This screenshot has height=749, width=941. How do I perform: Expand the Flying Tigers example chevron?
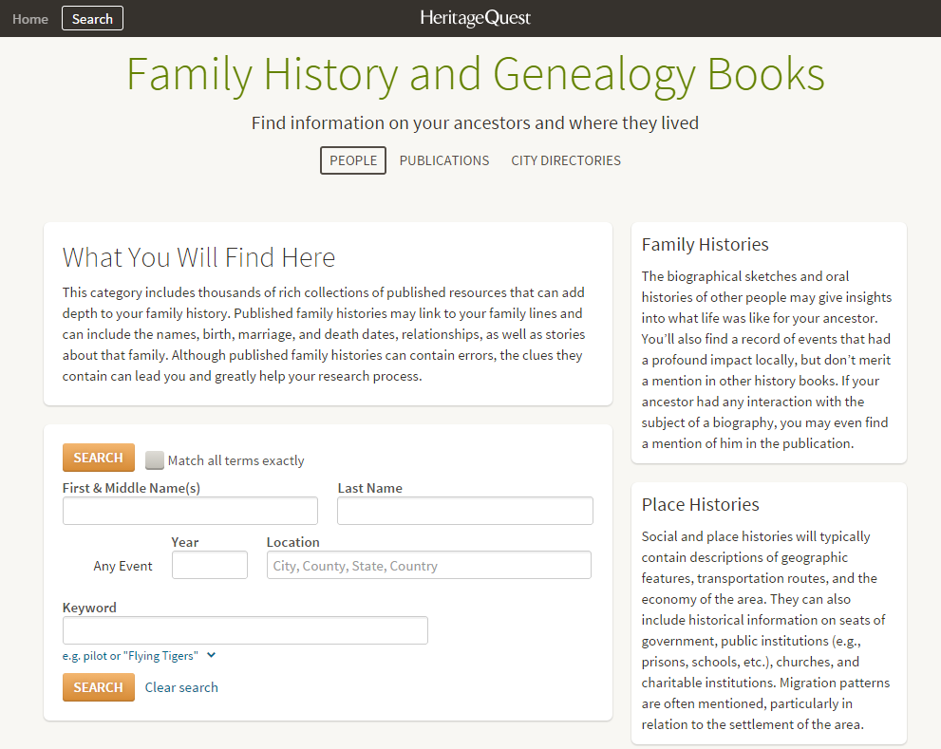pyautogui.click(x=210, y=655)
